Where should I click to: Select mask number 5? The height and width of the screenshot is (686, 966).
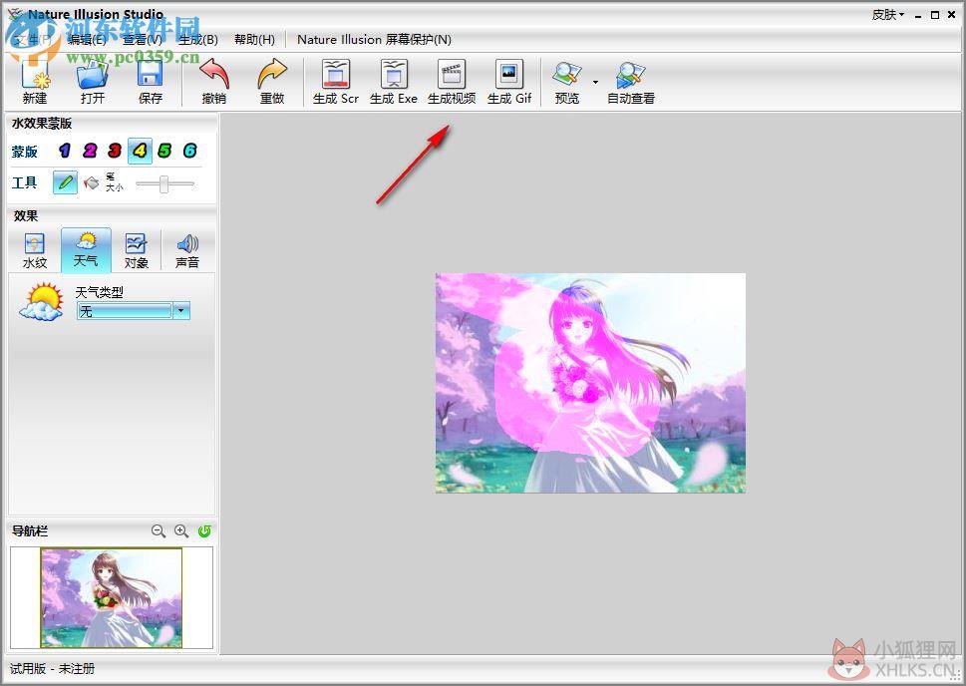pyautogui.click(x=164, y=151)
